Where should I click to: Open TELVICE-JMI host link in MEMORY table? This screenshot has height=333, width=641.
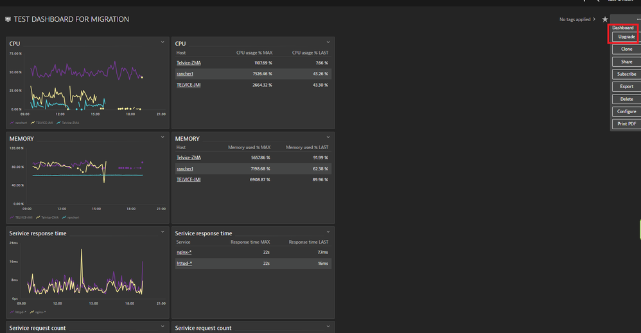click(x=188, y=179)
